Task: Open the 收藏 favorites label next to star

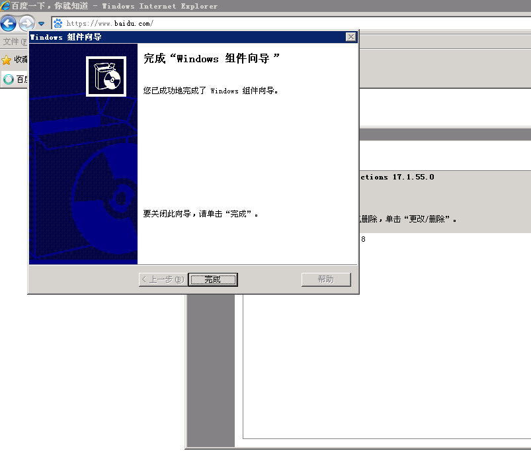Action: [x=21, y=60]
